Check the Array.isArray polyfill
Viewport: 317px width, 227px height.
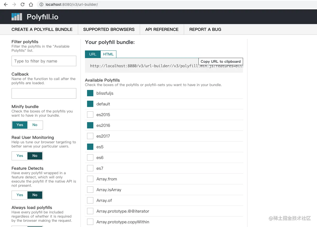point(90,190)
